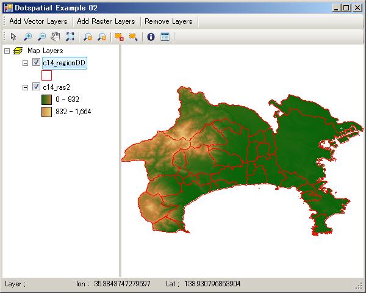366x293 pixels.
Task: Uncheck the c14_ras2 layer checkbox
Action: click(x=36, y=87)
